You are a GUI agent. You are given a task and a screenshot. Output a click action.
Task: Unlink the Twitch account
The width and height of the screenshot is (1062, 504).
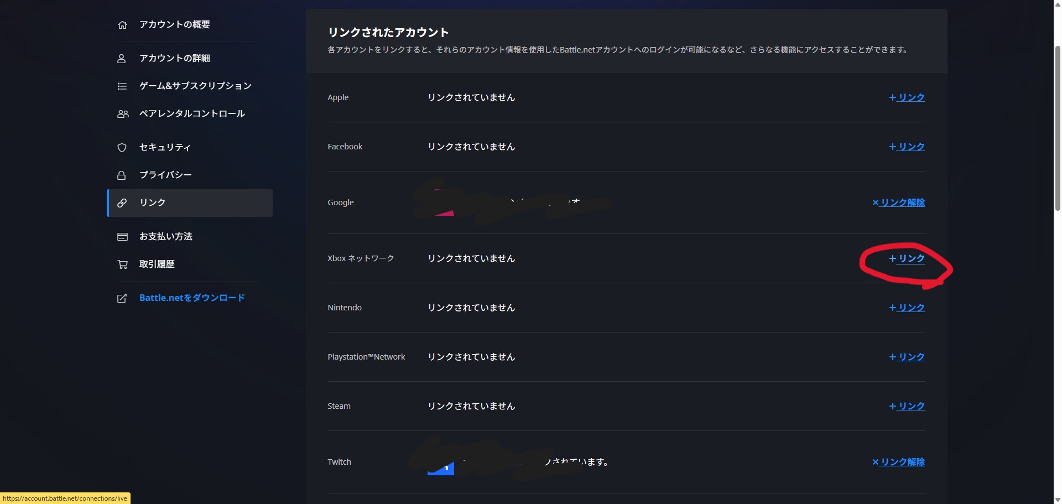899,462
